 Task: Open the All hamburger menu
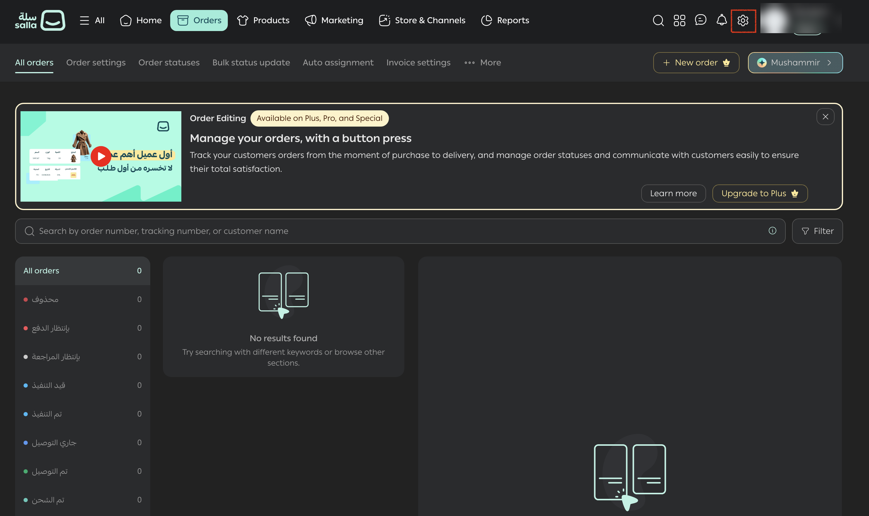tap(92, 20)
